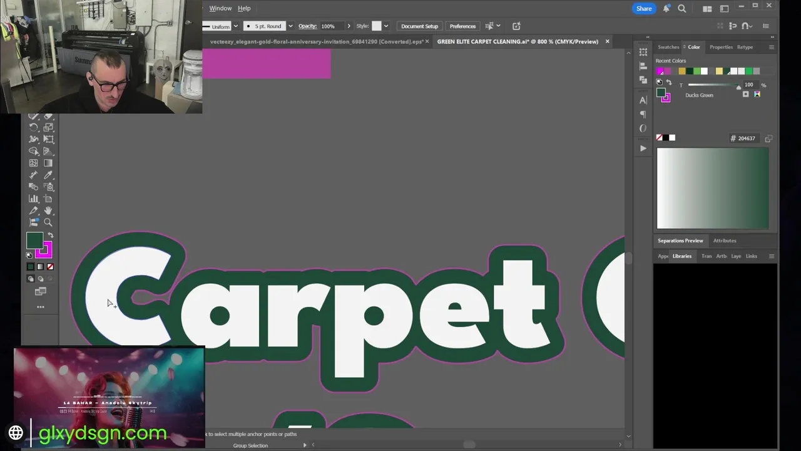Switch to vecteezy elegant-gold-floral document tab
Image resolution: width=801 pixels, height=451 pixels.
(317, 41)
